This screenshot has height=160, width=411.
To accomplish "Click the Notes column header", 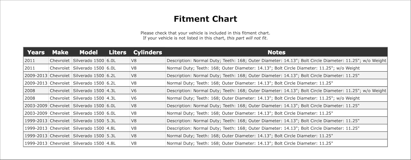I will pyautogui.click(x=276, y=52).
